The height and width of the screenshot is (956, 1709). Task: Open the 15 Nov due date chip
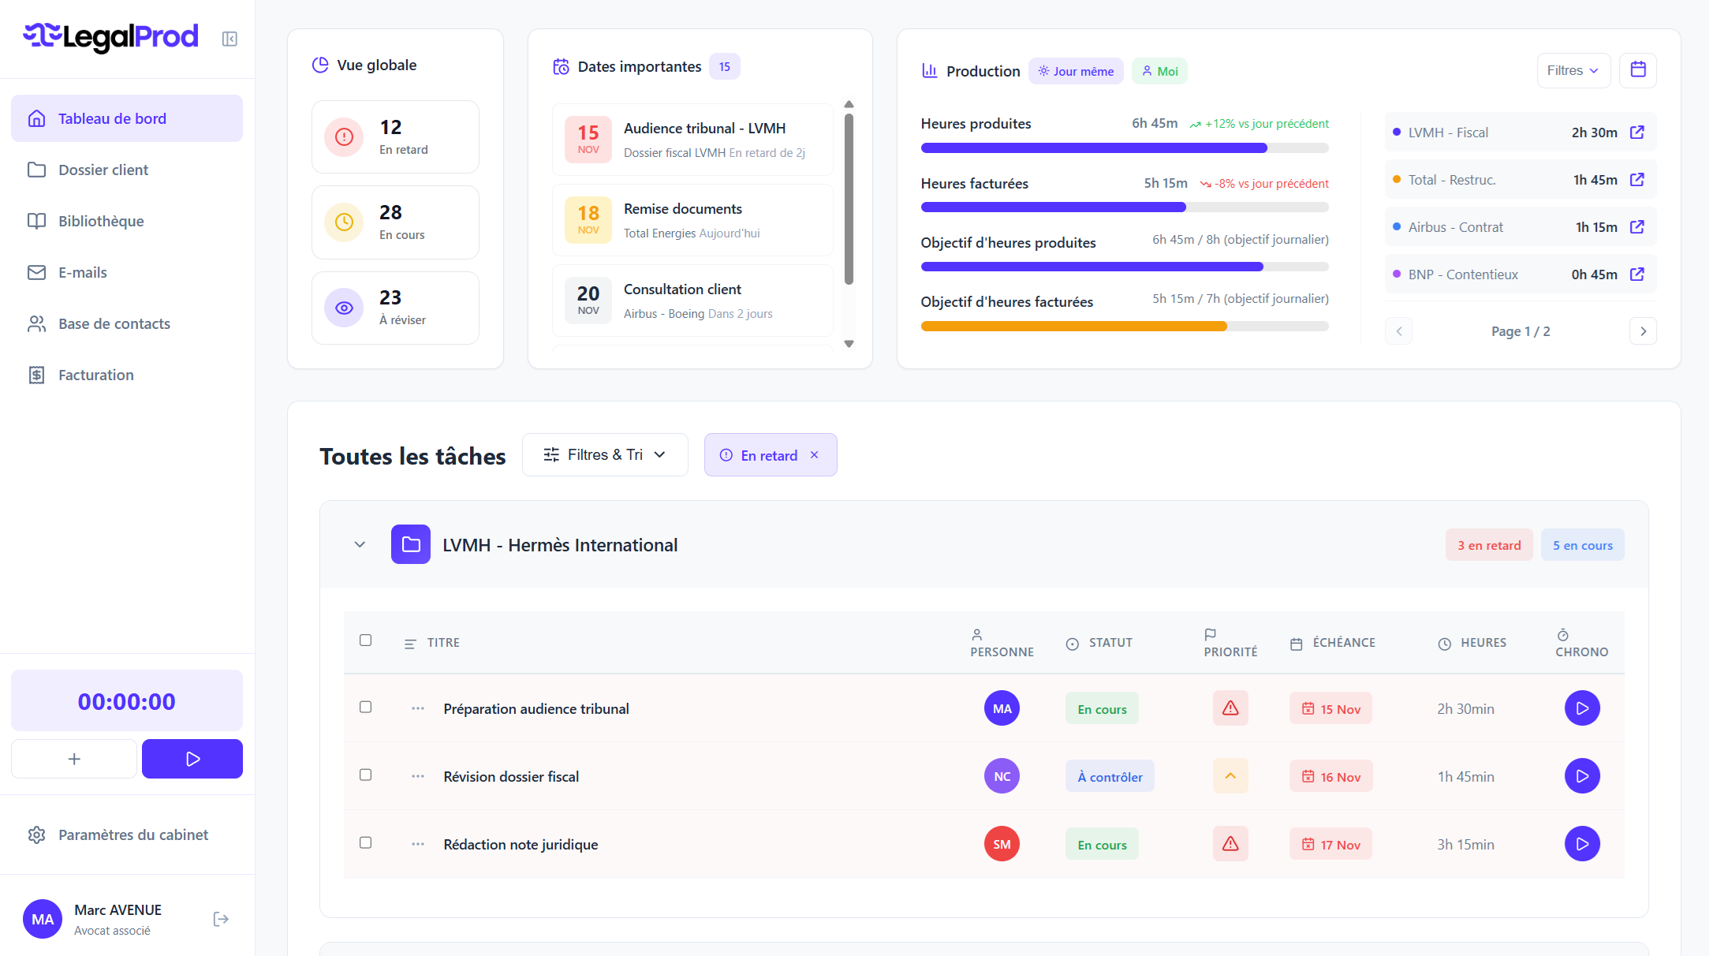point(1330,708)
